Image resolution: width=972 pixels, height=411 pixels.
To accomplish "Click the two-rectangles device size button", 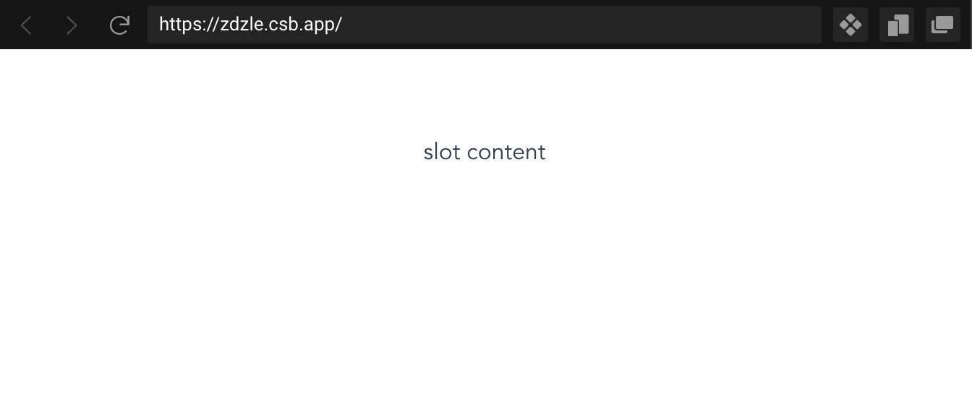I will click(897, 25).
